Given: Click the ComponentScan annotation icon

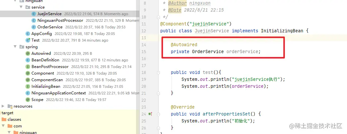Looking at the screenshot, I should click(28, 80).
